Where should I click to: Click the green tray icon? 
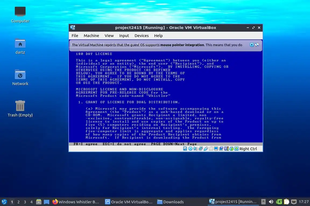(x=279, y=202)
